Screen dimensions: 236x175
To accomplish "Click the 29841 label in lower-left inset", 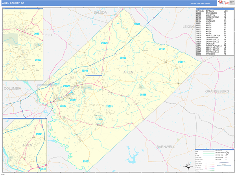I will point(28,134).
